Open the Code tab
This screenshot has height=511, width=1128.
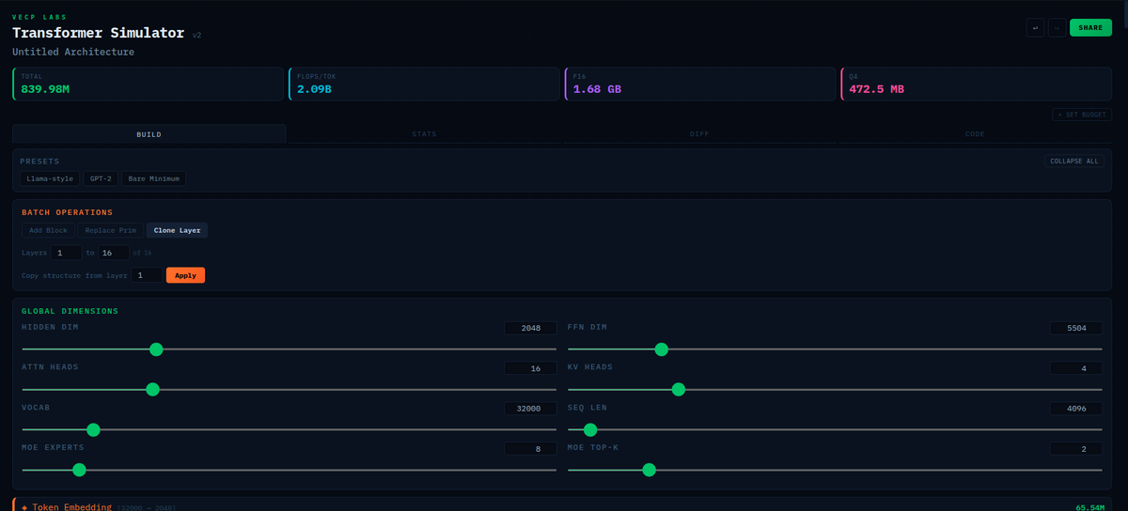pos(975,134)
